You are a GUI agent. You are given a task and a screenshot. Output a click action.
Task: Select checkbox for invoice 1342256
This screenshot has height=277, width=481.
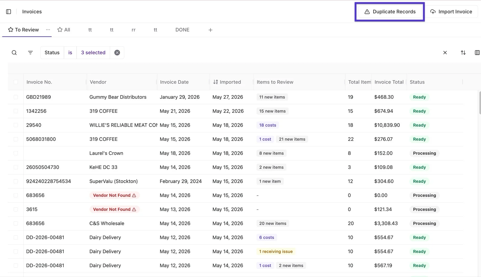(x=16, y=111)
